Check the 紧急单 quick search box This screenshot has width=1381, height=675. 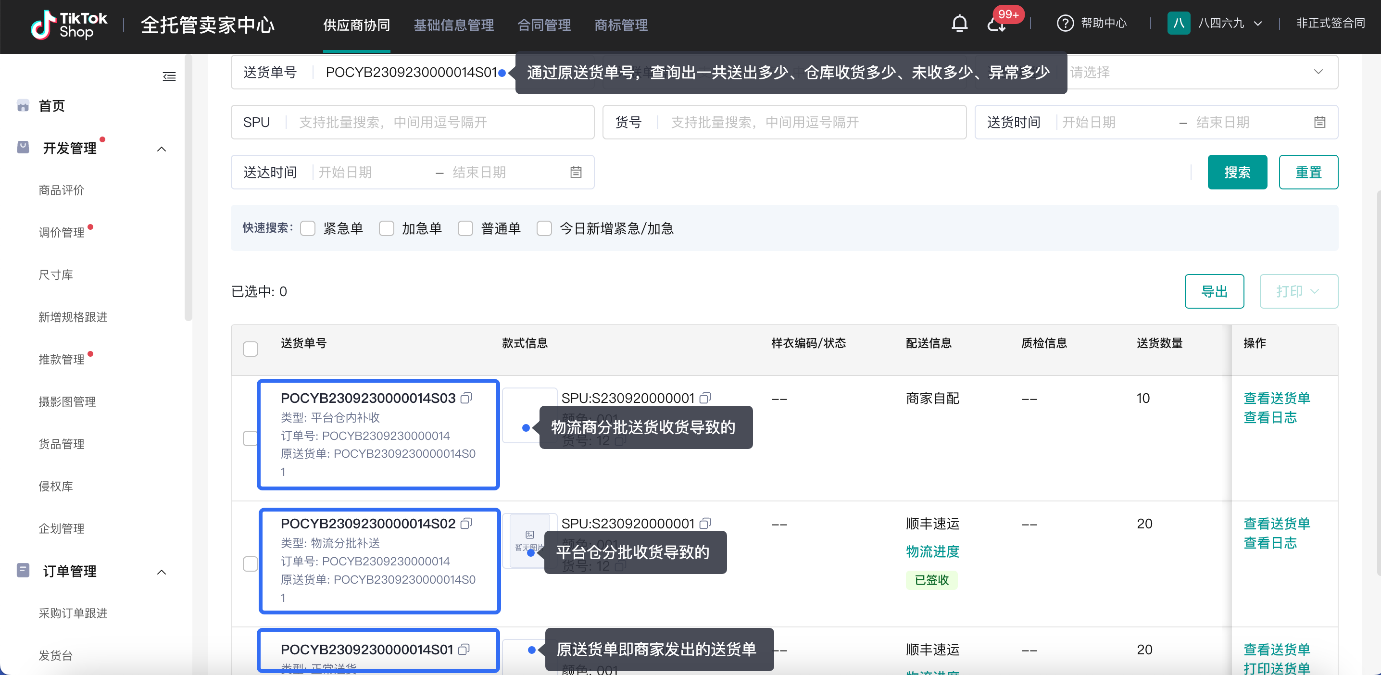pos(308,228)
